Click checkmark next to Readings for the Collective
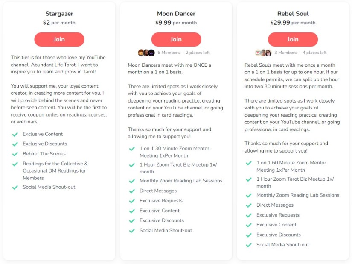The image size is (352, 264). tap(15, 164)
